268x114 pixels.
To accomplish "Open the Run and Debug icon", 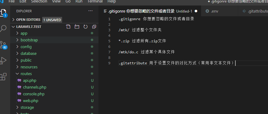I will pos(3,61).
